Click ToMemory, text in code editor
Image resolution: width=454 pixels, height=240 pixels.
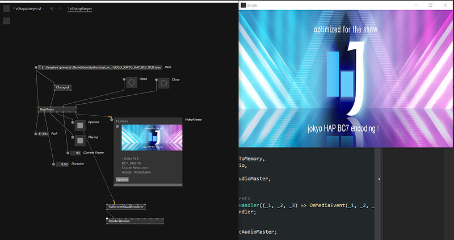[x=252, y=159]
